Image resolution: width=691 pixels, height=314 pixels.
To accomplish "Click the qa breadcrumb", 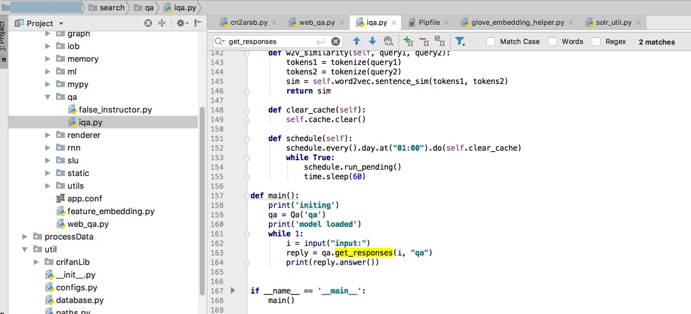I will 144,8.
